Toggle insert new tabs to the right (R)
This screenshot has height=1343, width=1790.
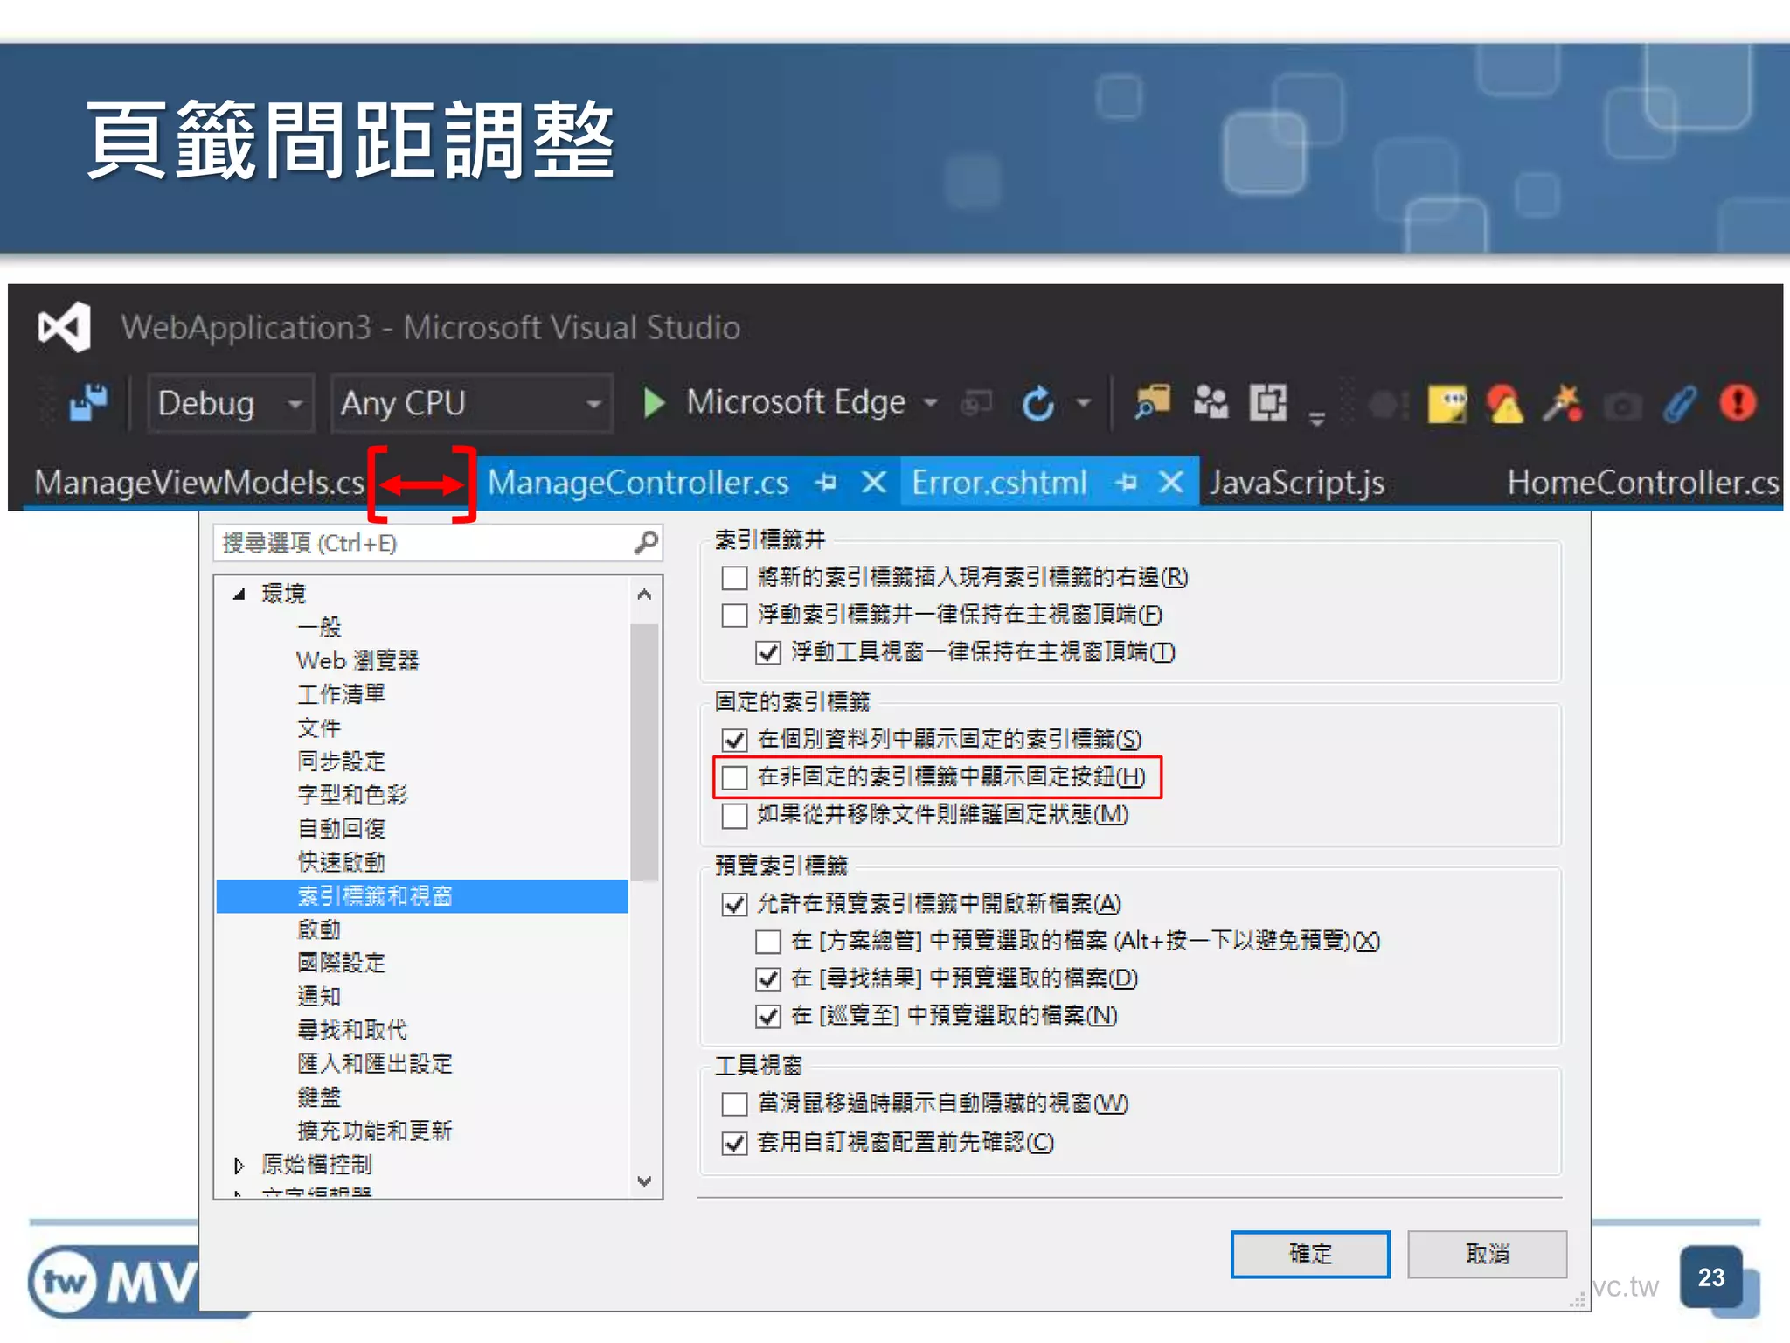(734, 578)
